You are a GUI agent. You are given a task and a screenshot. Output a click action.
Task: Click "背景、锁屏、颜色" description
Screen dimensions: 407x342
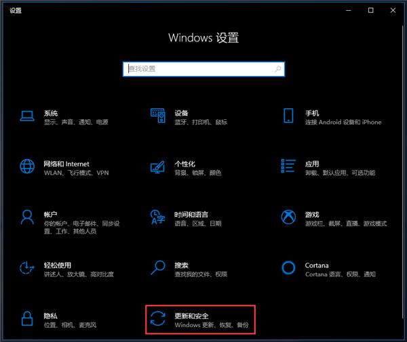198,173
